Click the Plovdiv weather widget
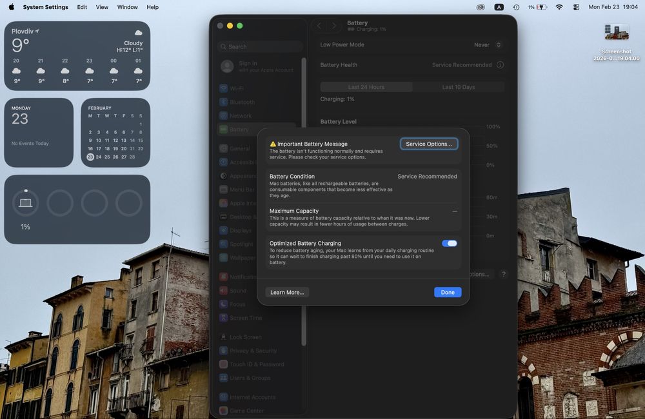Screen dimensions: 645x419 [77, 56]
